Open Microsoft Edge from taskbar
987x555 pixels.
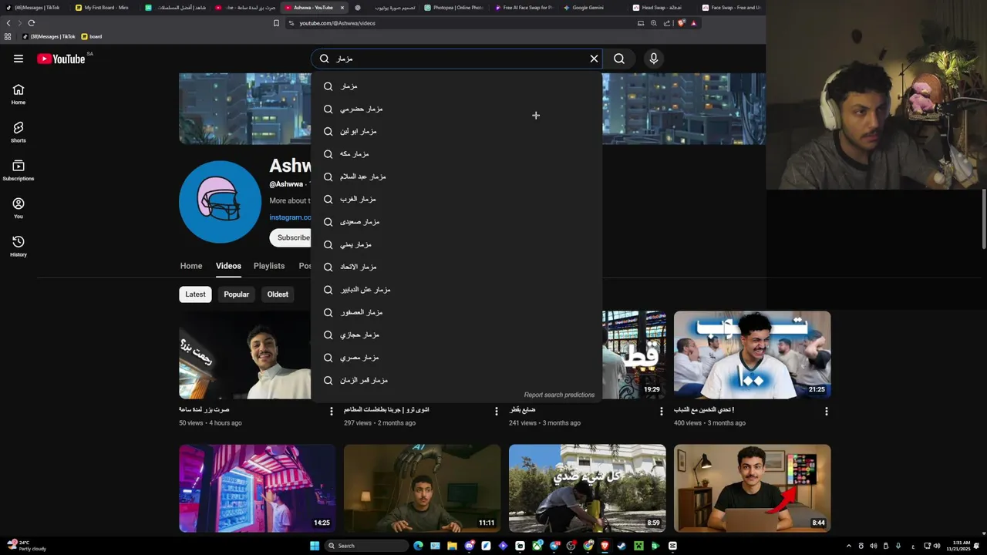pos(419,546)
